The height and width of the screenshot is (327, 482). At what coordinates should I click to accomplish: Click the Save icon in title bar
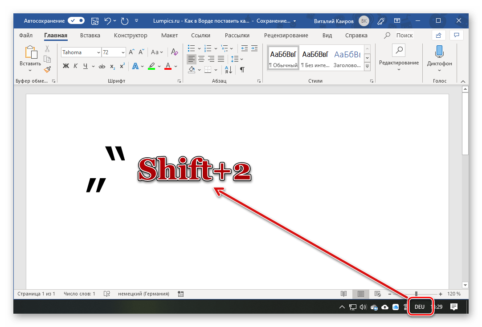(95, 21)
